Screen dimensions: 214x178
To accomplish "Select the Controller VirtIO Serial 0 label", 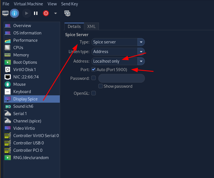I will [36, 136].
